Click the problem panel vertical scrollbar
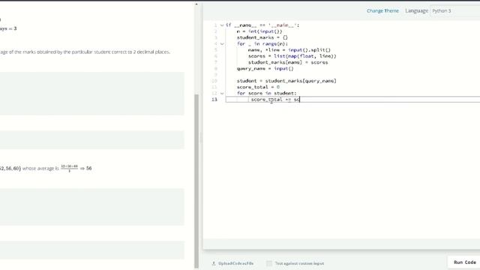 pyautogui.click(x=196, y=181)
